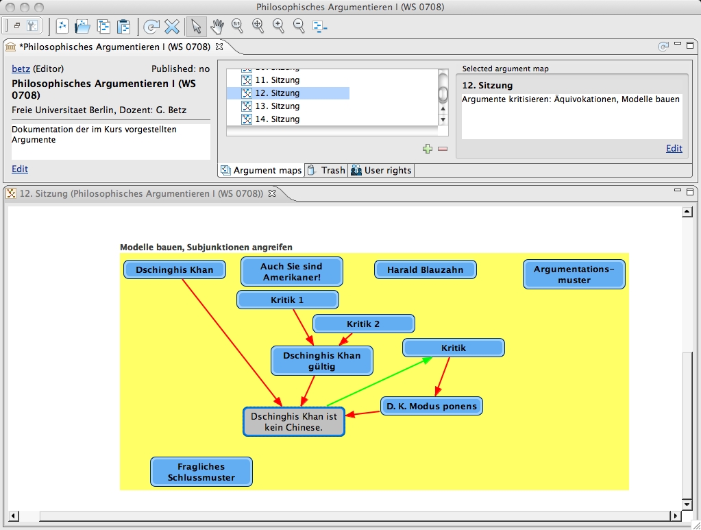Open the betz user link
Image resolution: width=701 pixels, height=530 pixels.
21,69
